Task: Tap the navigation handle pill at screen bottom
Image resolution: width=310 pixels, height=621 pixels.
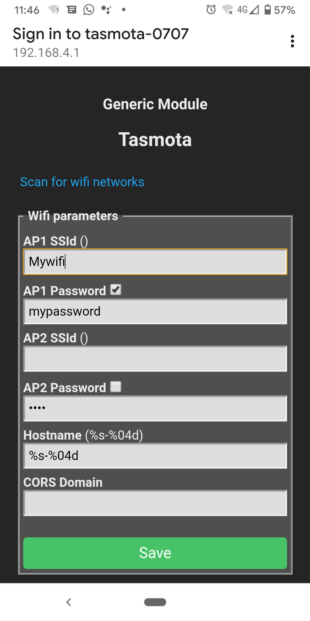Action: tap(155, 602)
